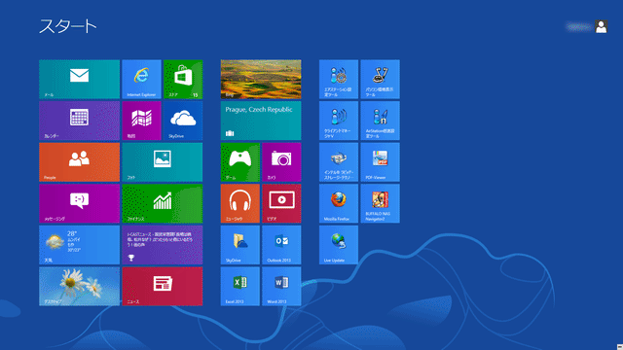Open the Bing landscape photo tile
The image size is (623, 350).
(x=261, y=80)
